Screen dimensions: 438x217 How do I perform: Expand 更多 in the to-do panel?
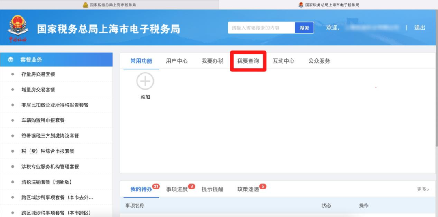point(423,189)
